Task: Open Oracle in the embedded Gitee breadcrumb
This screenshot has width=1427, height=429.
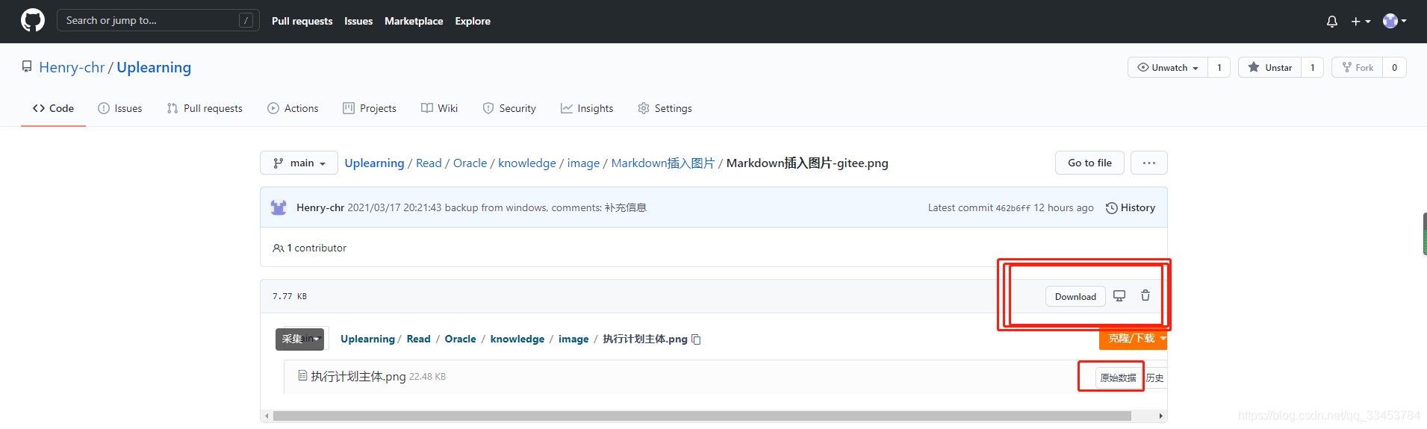Action: [460, 339]
